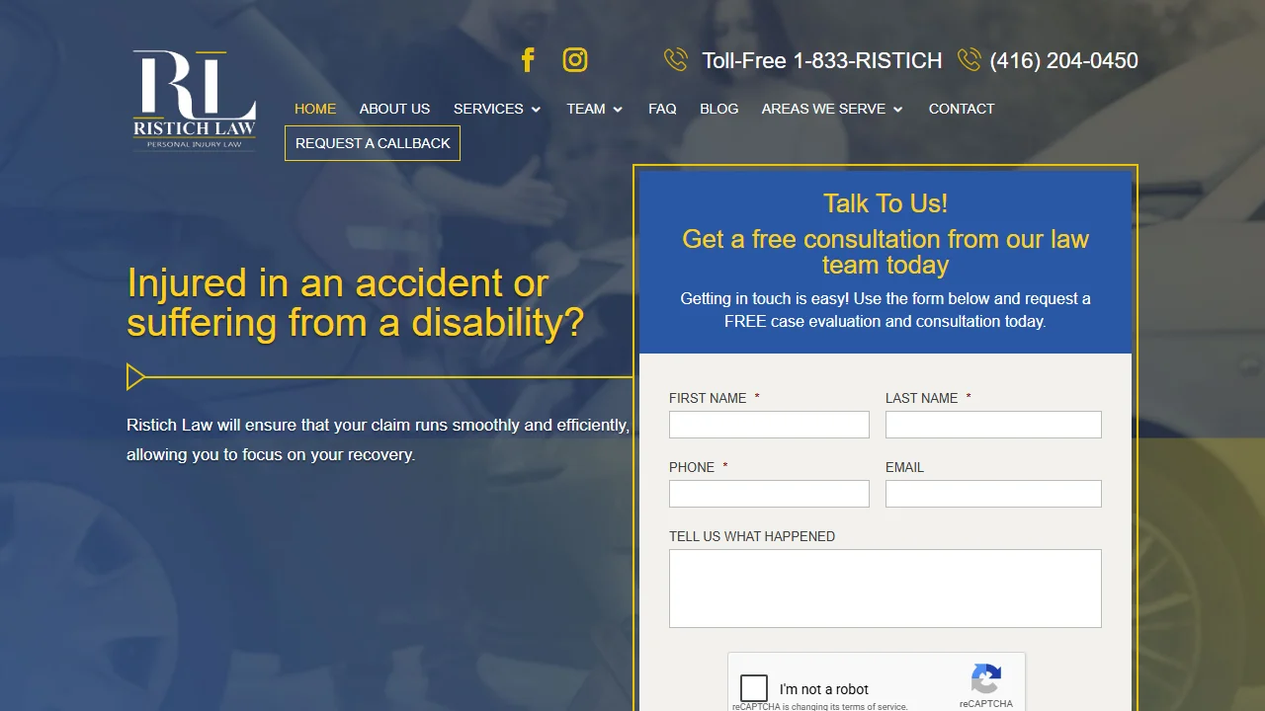Open the About Us page
The width and height of the screenshot is (1265, 711).
pyautogui.click(x=394, y=109)
